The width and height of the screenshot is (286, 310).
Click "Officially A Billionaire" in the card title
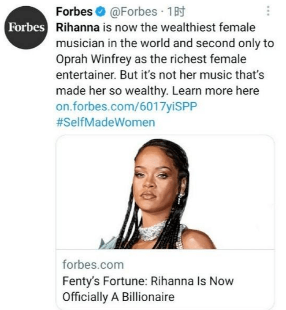click(119, 296)
